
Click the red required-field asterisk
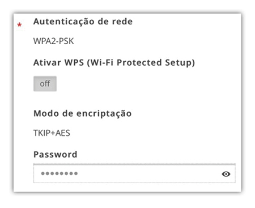(19, 25)
